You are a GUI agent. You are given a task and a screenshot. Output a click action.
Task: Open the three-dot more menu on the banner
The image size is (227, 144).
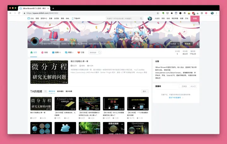point(197,44)
